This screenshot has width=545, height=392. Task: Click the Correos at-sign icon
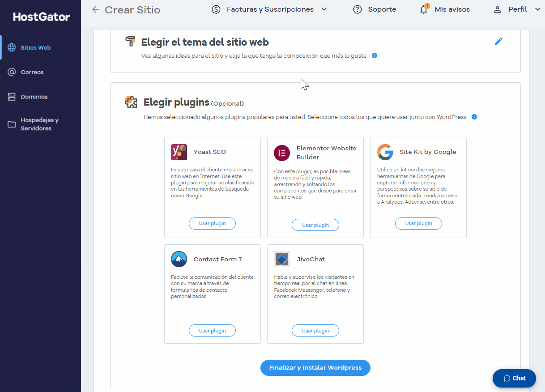pos(12,72)
